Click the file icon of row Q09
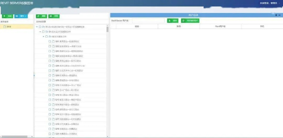 [53, 80]
